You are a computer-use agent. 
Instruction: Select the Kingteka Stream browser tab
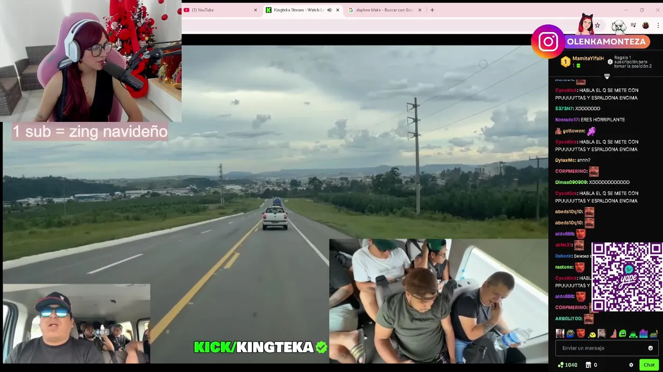(302, 10)
